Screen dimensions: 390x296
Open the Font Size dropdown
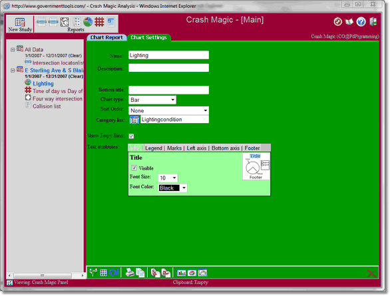168,178
